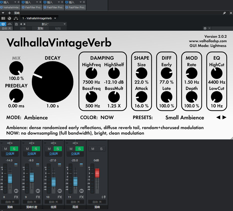Open third channel 插入 dropdown arrow

point(59,2)
